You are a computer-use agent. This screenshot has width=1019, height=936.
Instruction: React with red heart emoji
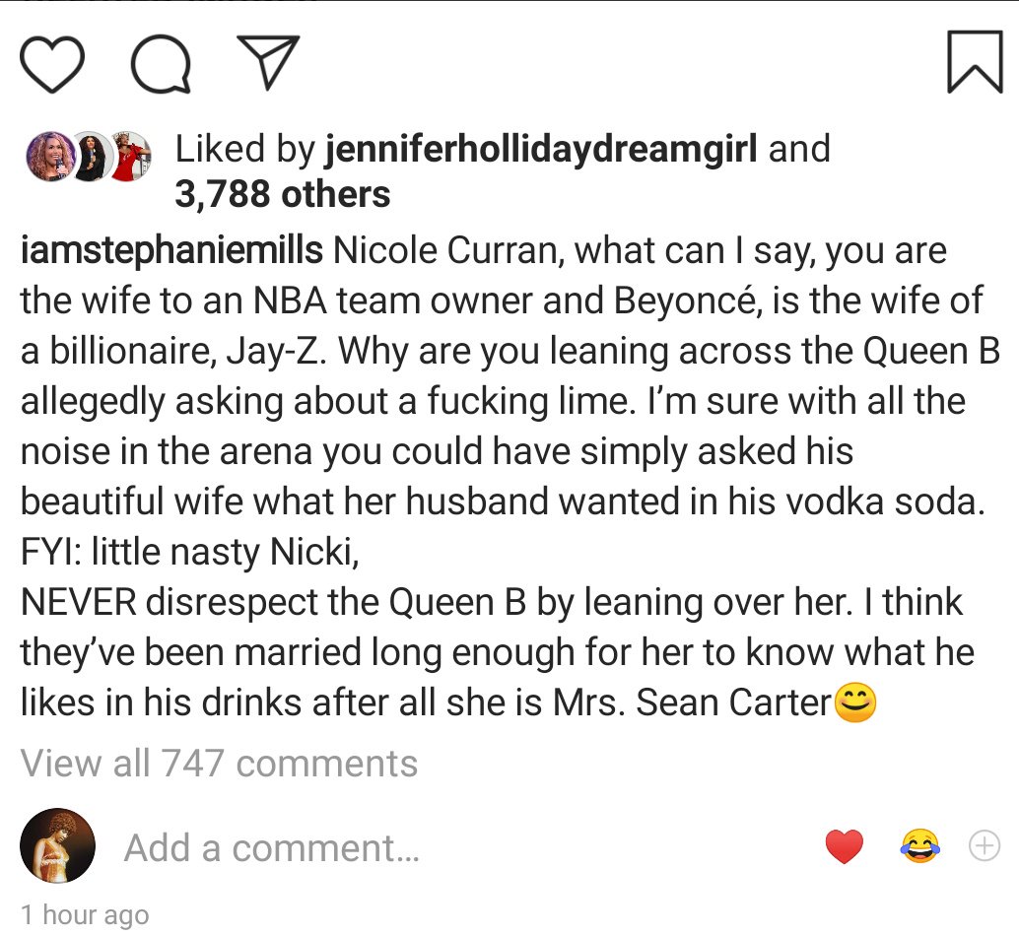844,846
